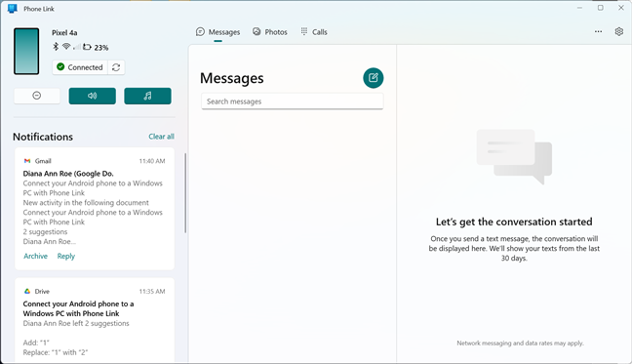Click the Pixel 4a phone image
This screenshot has width=632, height=364.
26,51
